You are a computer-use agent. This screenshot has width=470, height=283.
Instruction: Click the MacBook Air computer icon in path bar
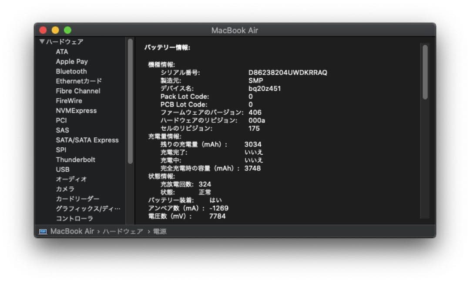[x=43, y=232]
